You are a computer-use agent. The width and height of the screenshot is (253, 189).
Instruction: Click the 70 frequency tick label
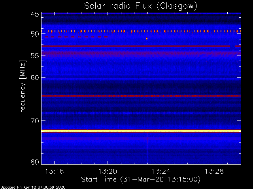(35, 121)
